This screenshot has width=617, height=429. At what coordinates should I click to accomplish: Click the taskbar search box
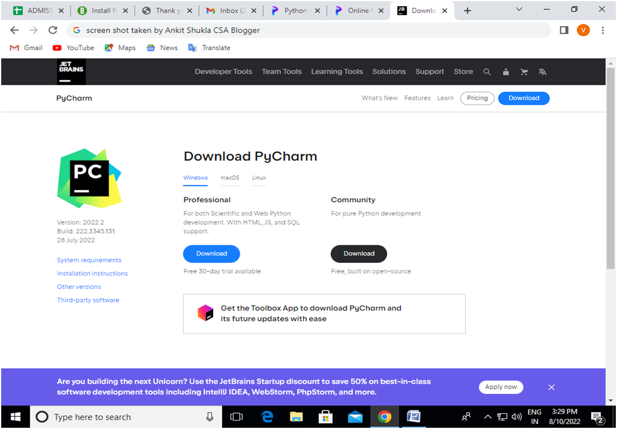126,417
